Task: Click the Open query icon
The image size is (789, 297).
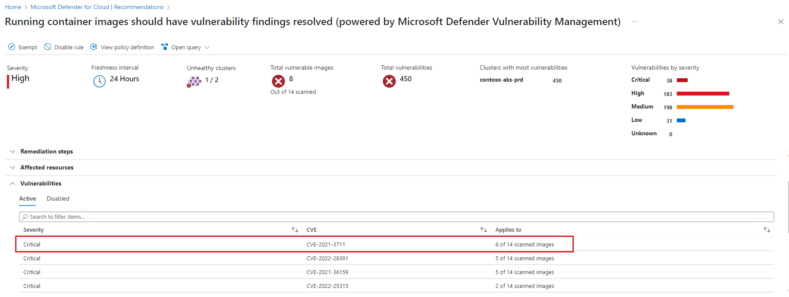Action: (x=165, y=47)
